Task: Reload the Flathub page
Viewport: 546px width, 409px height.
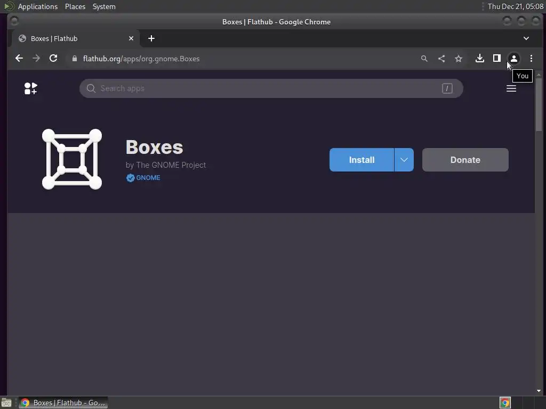Action: [x=53, y=59]
